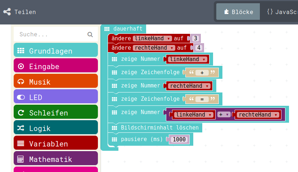Click the list lines icon in Variablen
The image size is (298, 172).
tap(21, 144)
